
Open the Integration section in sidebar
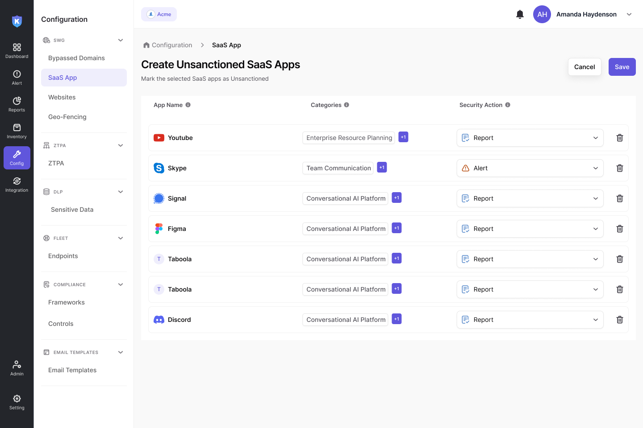17,185
